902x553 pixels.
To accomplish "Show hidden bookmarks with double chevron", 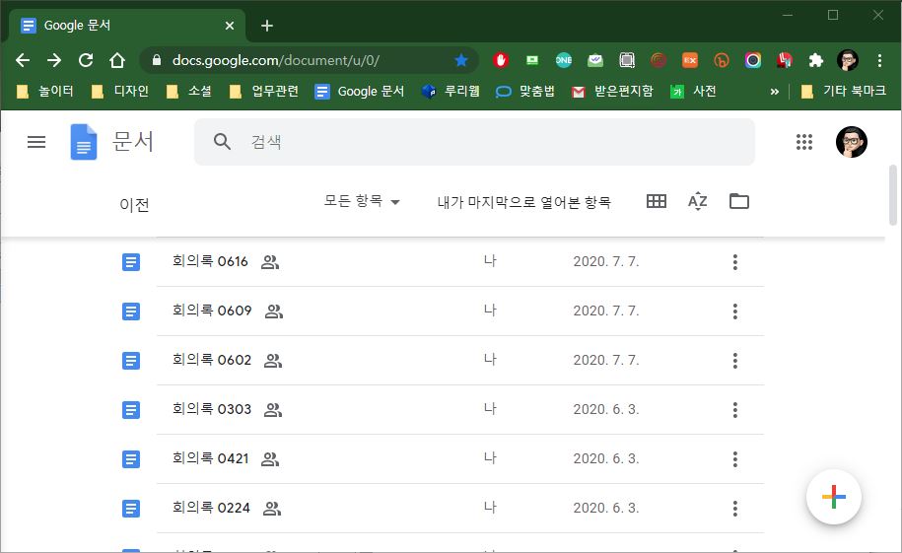I will click(774, 91).
